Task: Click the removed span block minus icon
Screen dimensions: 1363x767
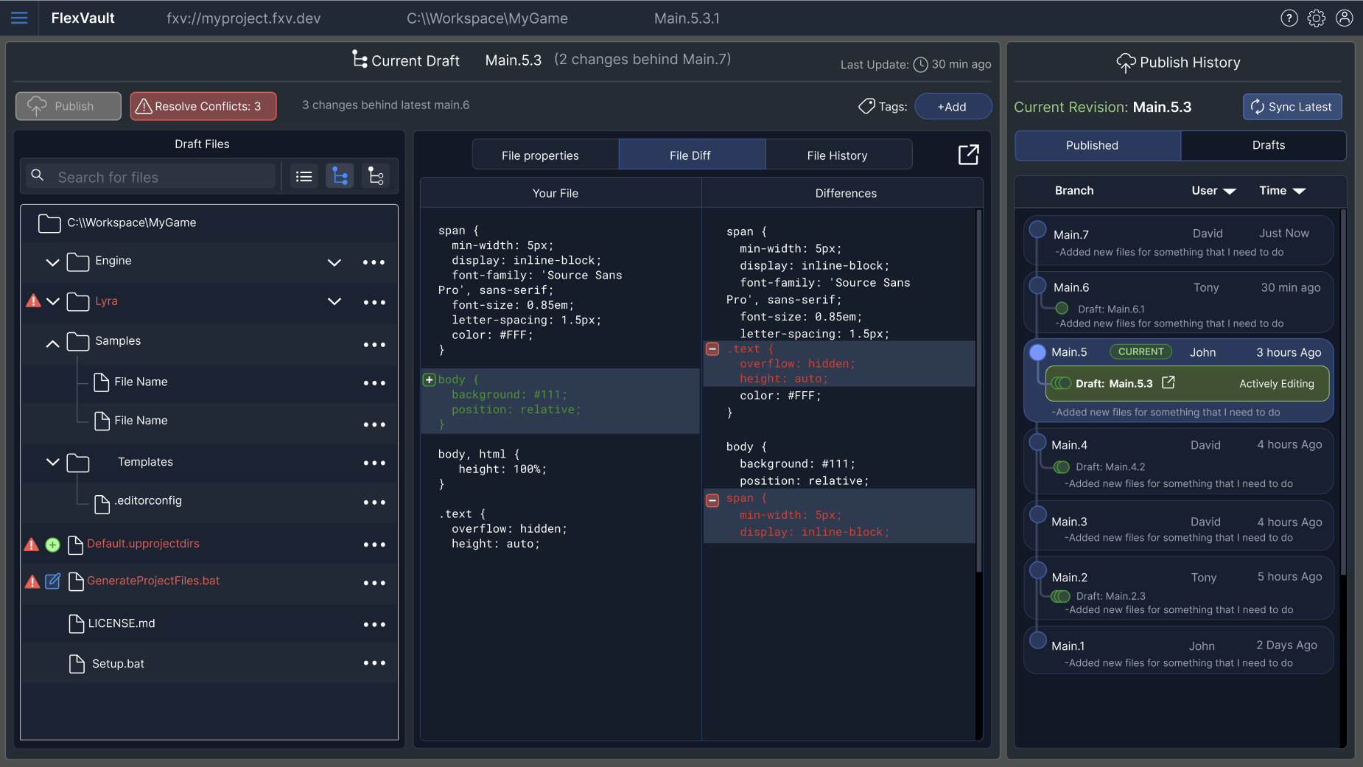Action: click(x=712, y=501)
